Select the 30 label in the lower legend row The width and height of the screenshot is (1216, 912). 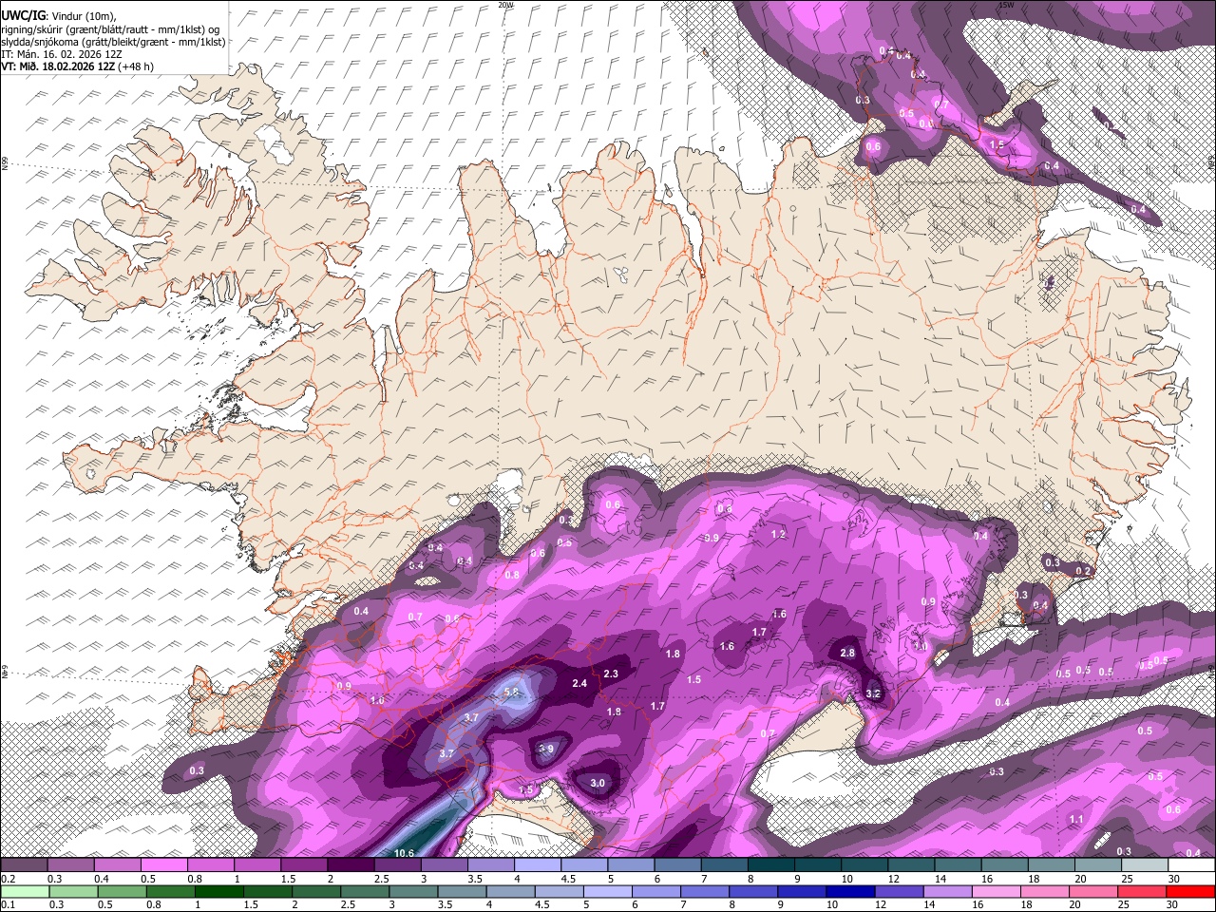(1174, 904)
